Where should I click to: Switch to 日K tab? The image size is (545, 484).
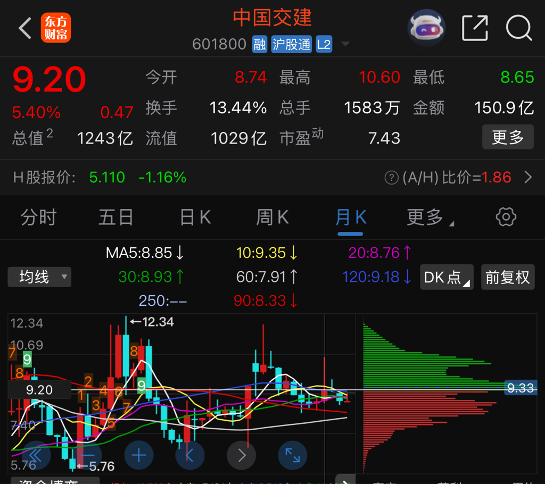[x=195, y=218]
